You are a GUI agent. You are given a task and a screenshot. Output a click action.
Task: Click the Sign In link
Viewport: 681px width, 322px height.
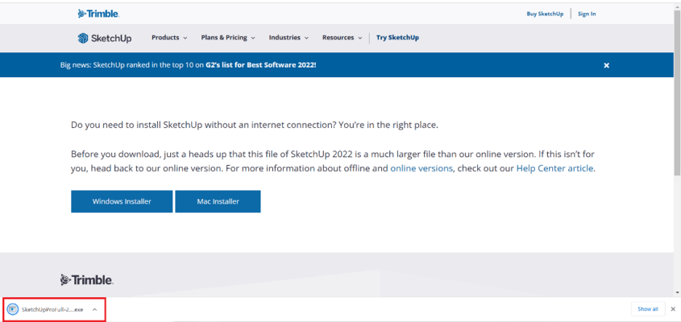coord(587,14)
